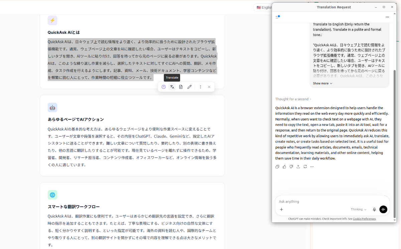Maximize the Translation Request window

384,7
